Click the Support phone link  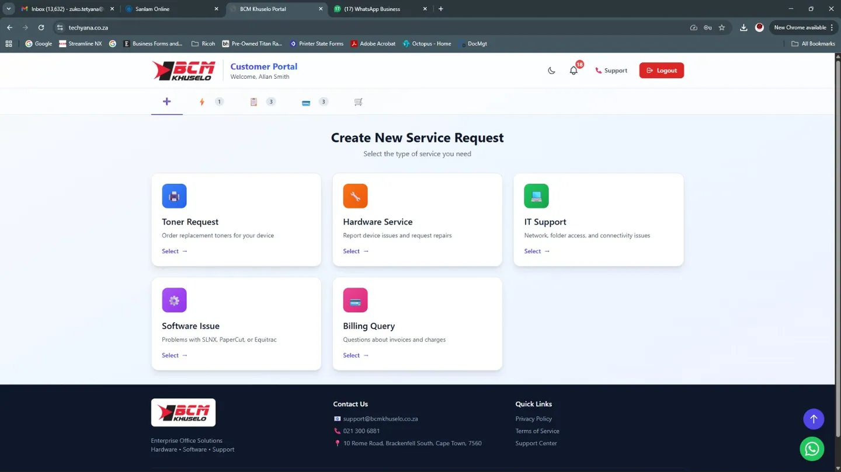(x=611, y=71)
